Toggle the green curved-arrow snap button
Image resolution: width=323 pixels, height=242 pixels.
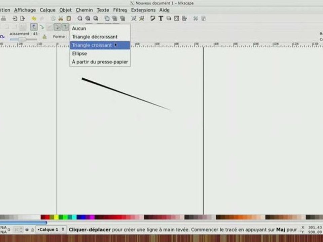pyautogui.click(x=42, y=27)
